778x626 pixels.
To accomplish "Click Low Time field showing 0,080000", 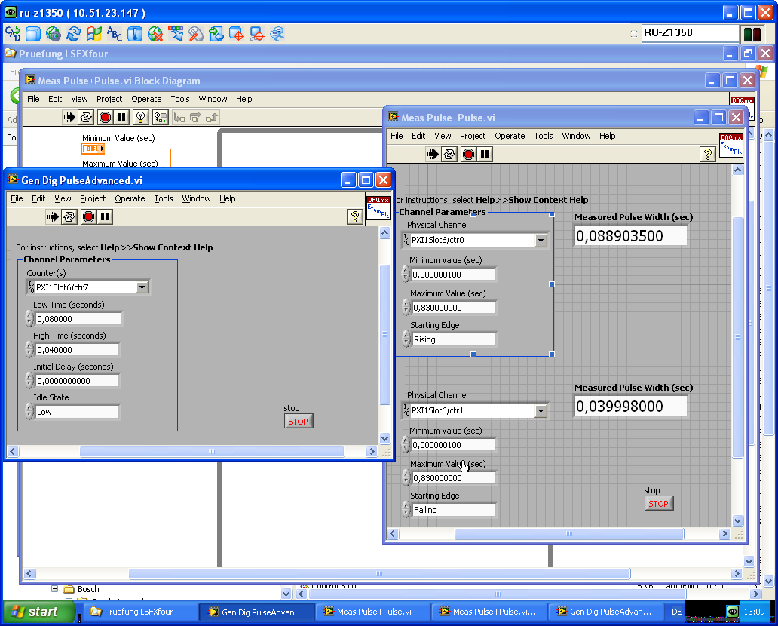I will (x=78, y=319).
